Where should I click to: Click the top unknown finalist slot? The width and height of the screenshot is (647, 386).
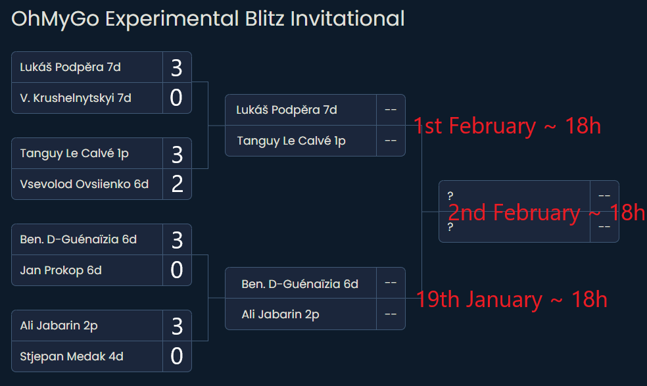click(x=515, y=196)
